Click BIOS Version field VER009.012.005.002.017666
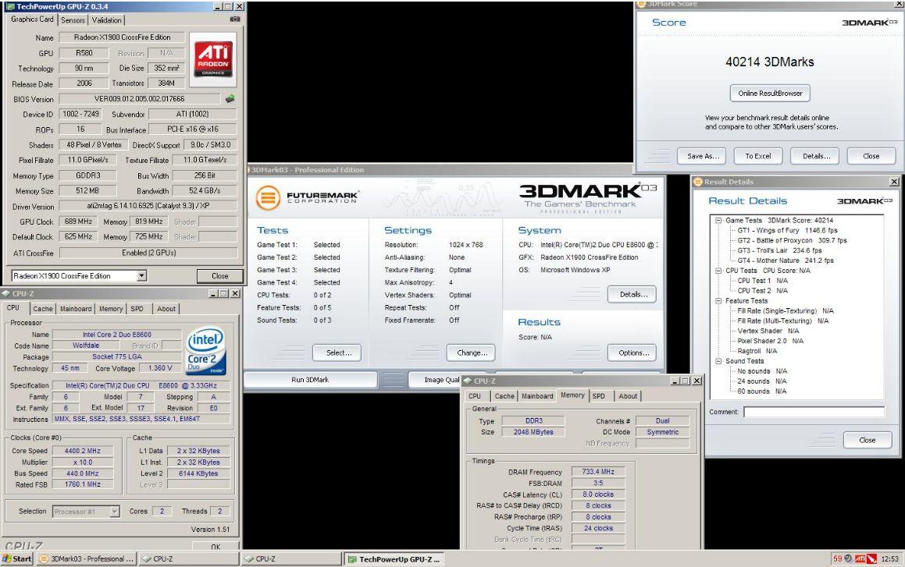 coord(140,99)
